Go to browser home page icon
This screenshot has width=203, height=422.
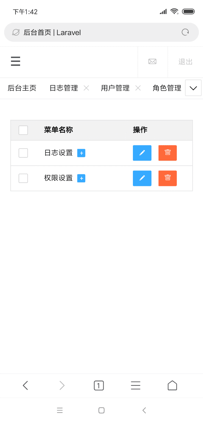point(172,386)
